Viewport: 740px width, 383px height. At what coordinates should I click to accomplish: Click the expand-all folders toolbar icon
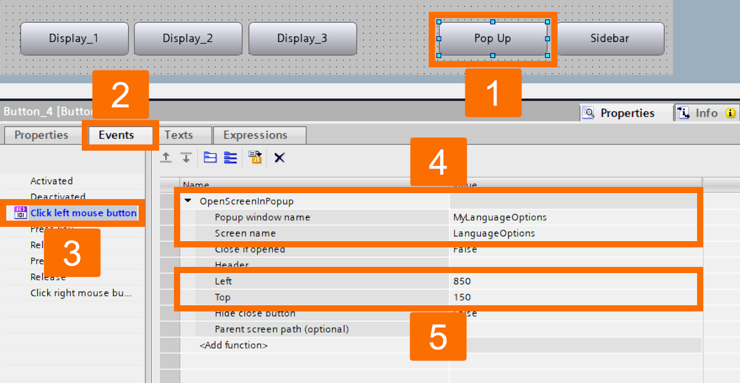click(210, 158)
